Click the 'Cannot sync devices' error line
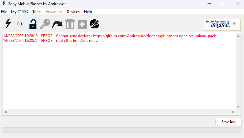 [110, 36]
